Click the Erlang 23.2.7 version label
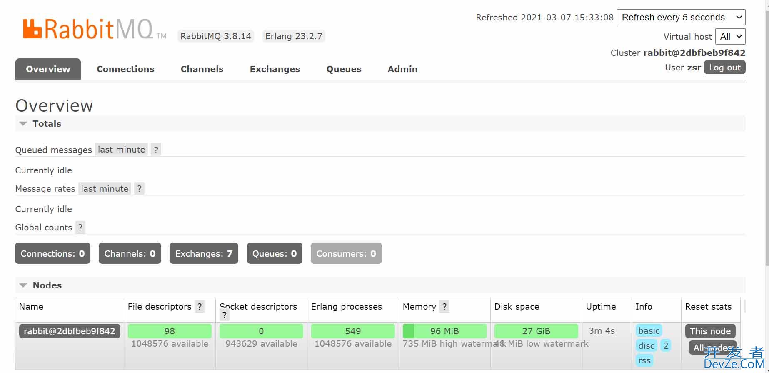The width and height of the screenshot is (769, 373). coord(294,36)
